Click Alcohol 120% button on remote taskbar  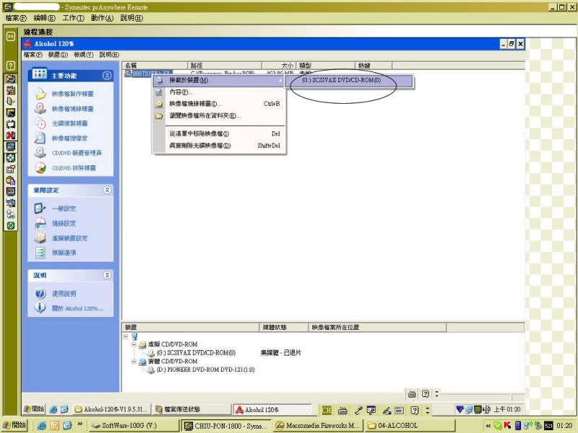[272, 409]
